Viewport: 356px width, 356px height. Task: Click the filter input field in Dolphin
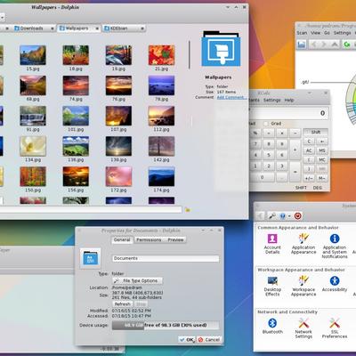point(91,210)
